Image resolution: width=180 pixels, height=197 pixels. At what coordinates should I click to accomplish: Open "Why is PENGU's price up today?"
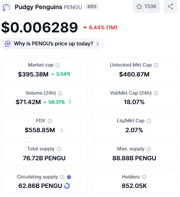click(x=52, y=44)
